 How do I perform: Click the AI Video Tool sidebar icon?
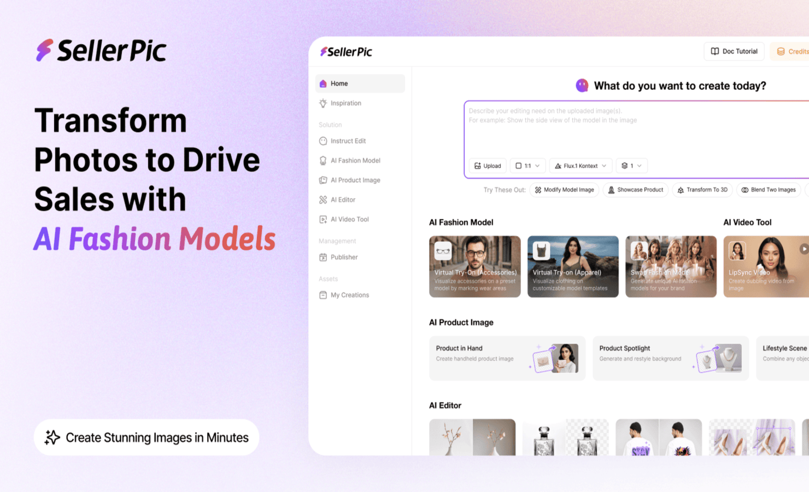323,219
